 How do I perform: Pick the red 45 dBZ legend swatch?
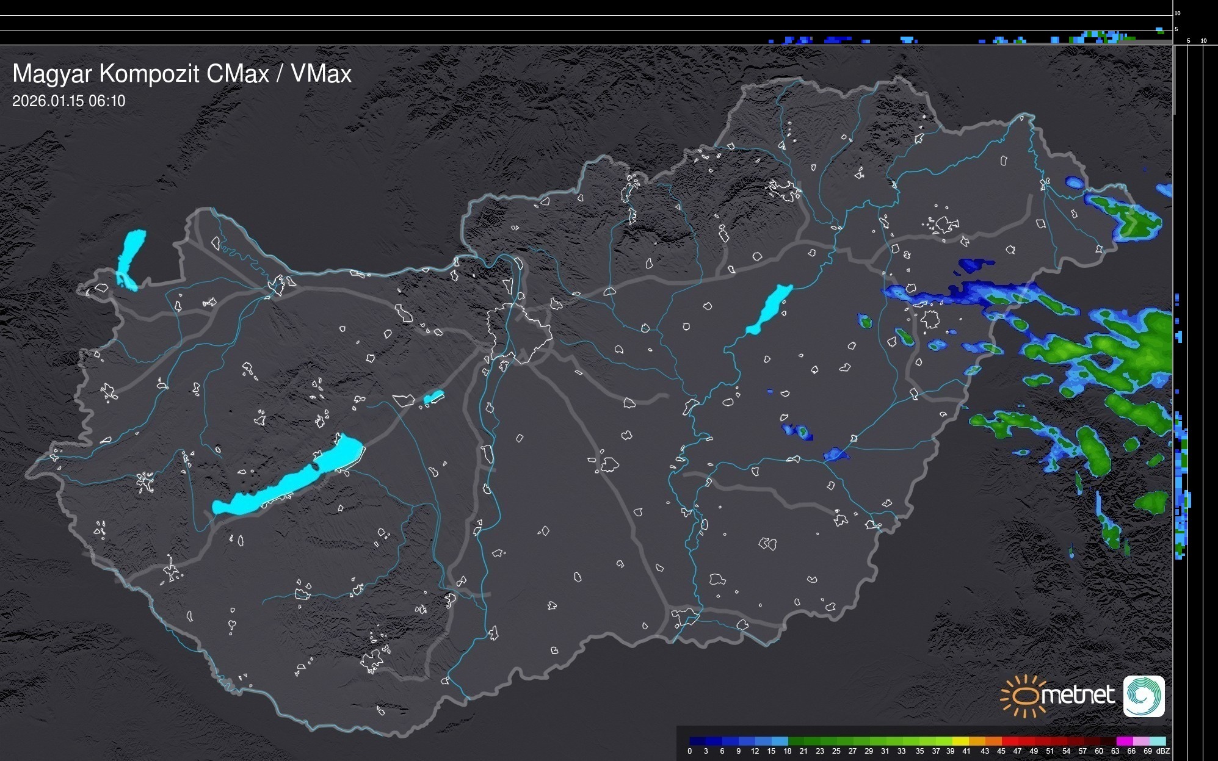click(1009, 741)
